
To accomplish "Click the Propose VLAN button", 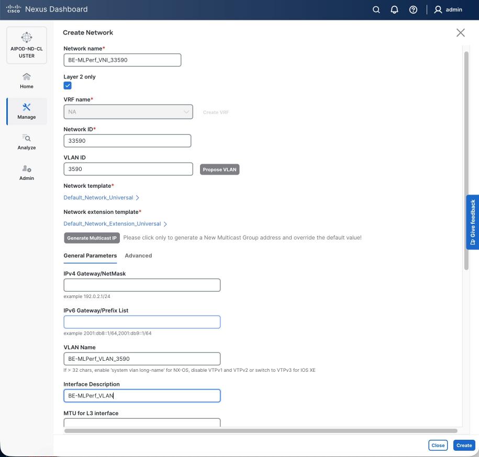I will [x=219, y=169].
